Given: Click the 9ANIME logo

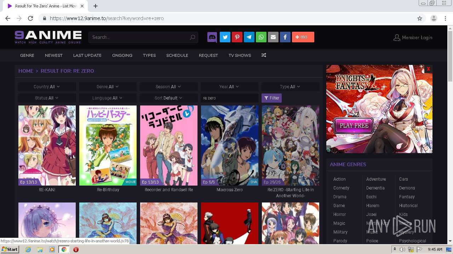Looking at the screenshot, I should [48, 37].
